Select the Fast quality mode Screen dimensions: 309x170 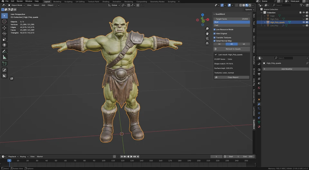click(x=232, y=25)
